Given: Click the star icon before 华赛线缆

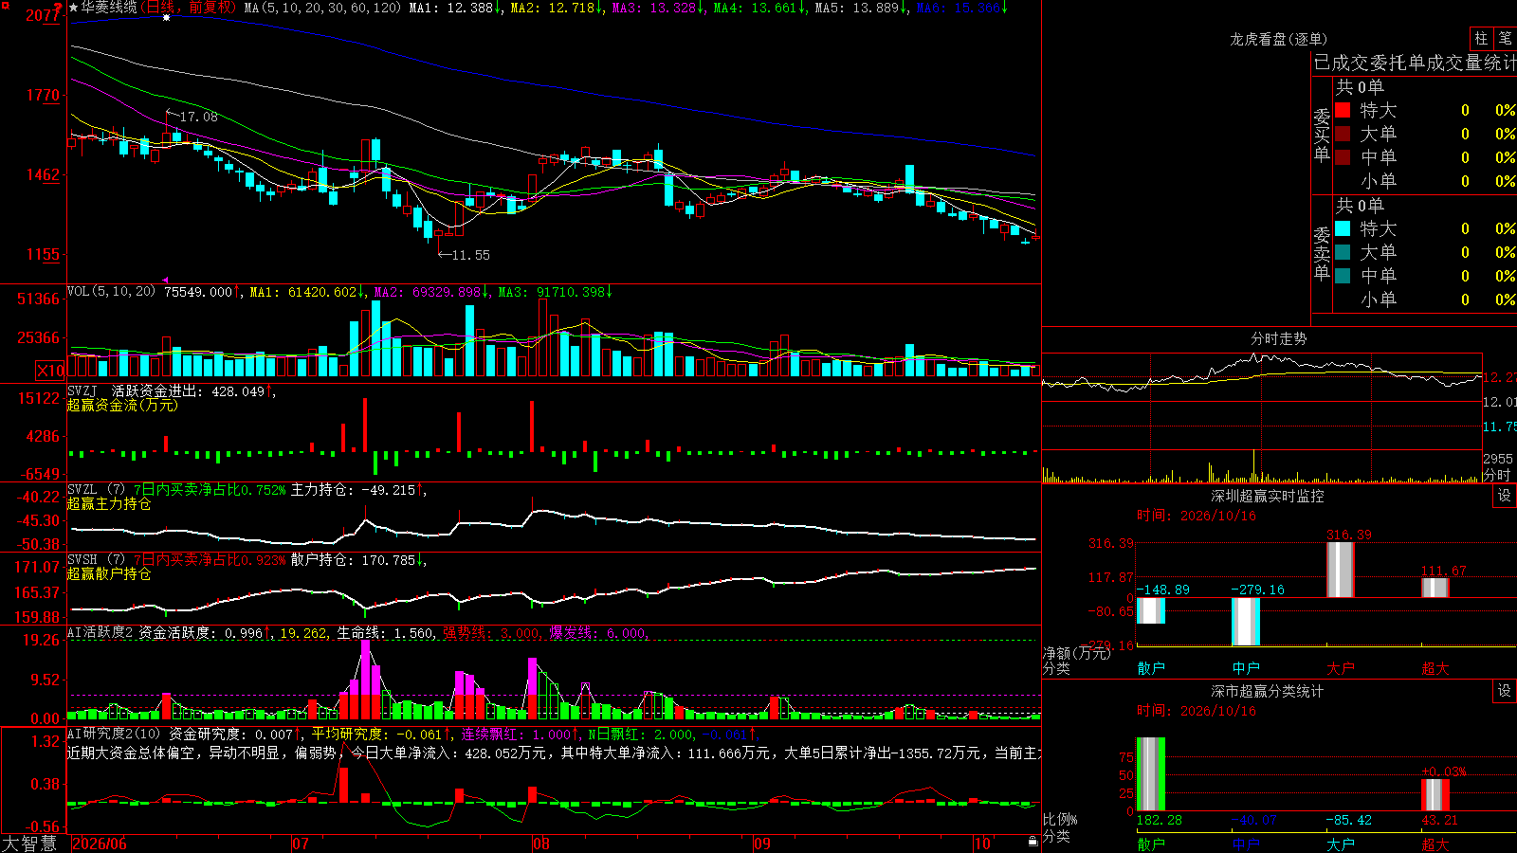Looking at the screenshot, I should 74,8.
